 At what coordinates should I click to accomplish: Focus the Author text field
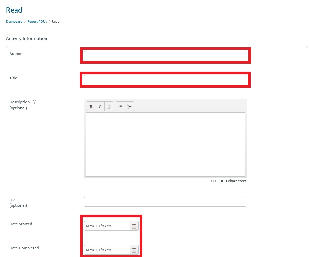[x=165, y=56]
